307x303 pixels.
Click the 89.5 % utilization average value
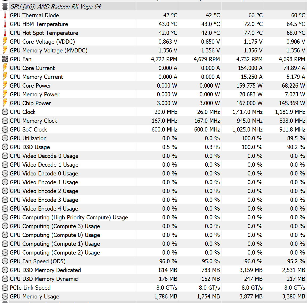click(x=296, y=138)
